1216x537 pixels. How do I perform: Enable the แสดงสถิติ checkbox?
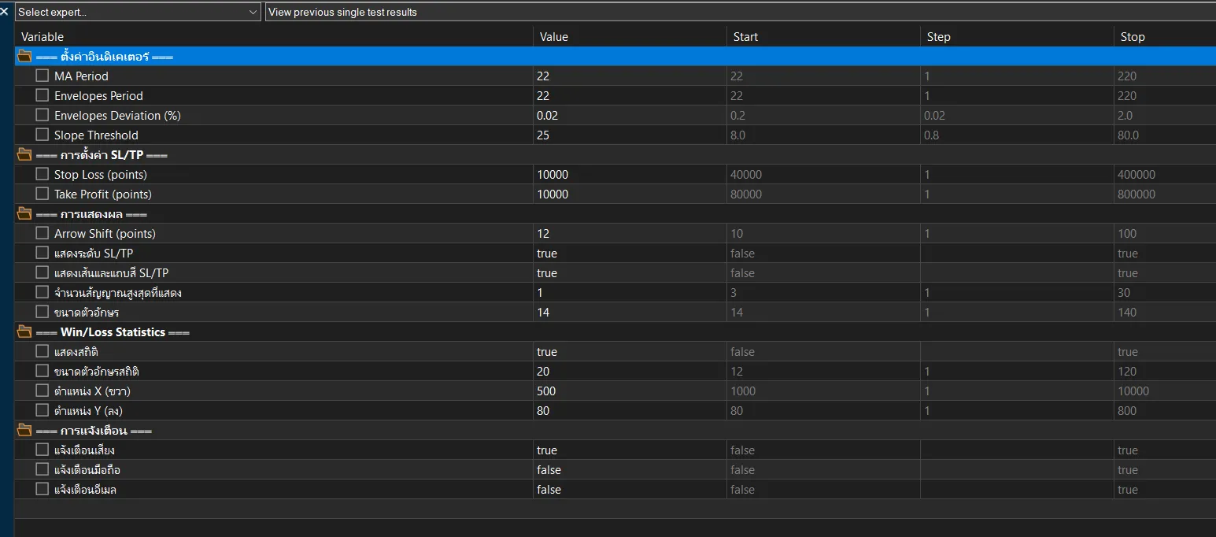click(x=43, y=351)
